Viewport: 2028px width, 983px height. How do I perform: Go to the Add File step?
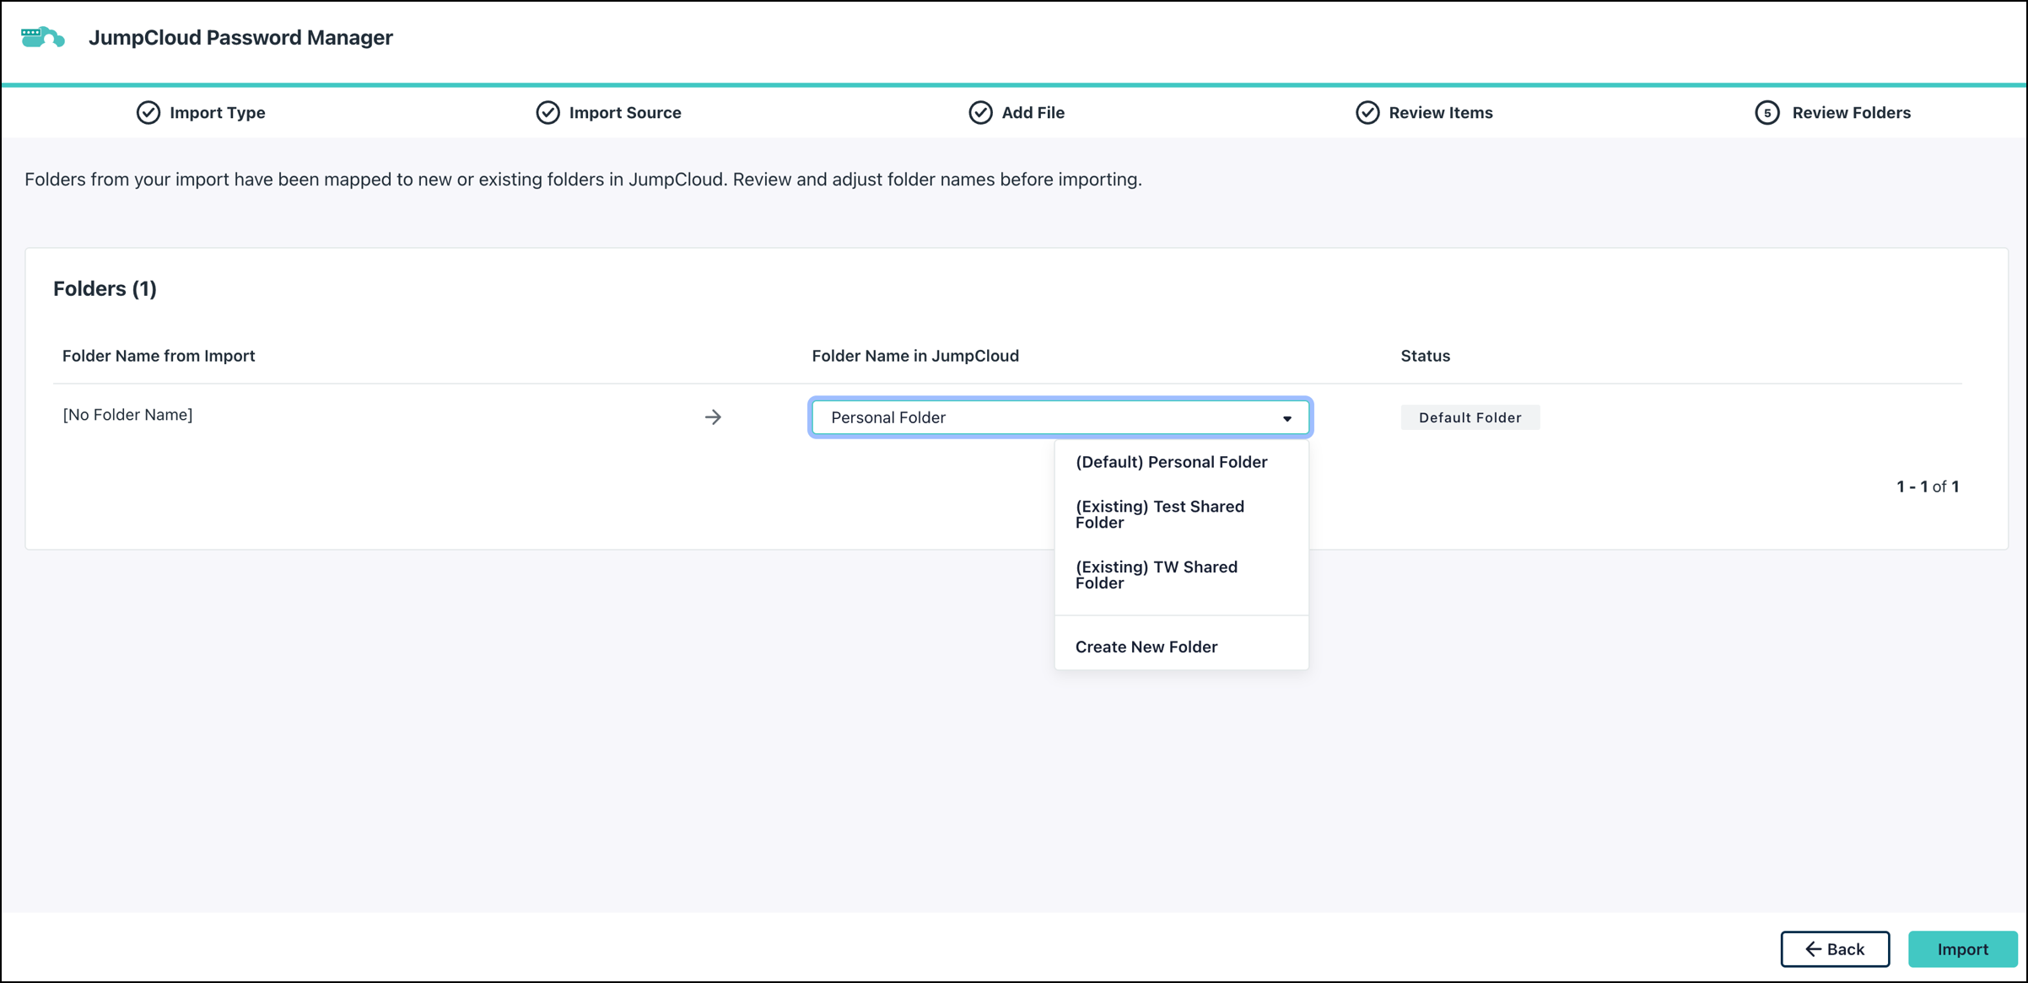1017,112
